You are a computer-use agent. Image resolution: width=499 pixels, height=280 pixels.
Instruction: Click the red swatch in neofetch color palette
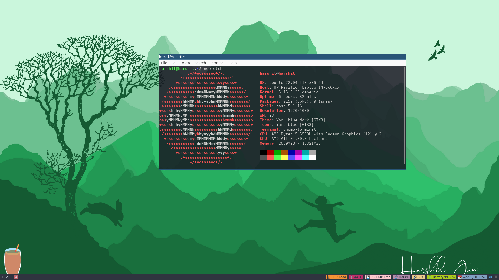[270, 153]
